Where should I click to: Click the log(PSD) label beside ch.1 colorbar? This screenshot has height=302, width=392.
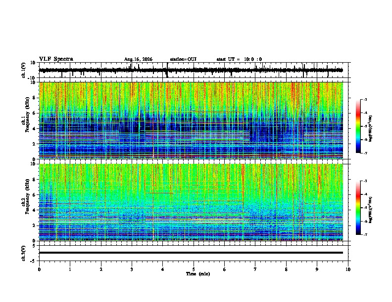[370, 129]
